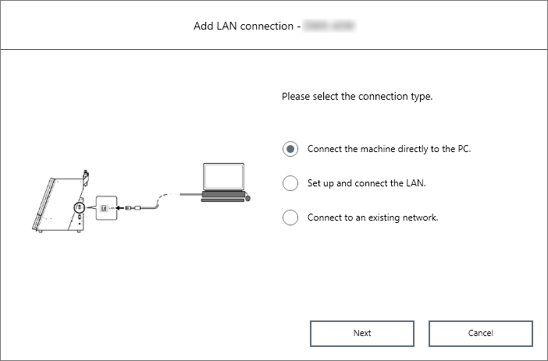Click the laptop screen in the diagram
The height and width of the screenshot is (361, 548).
coord(224,177)
